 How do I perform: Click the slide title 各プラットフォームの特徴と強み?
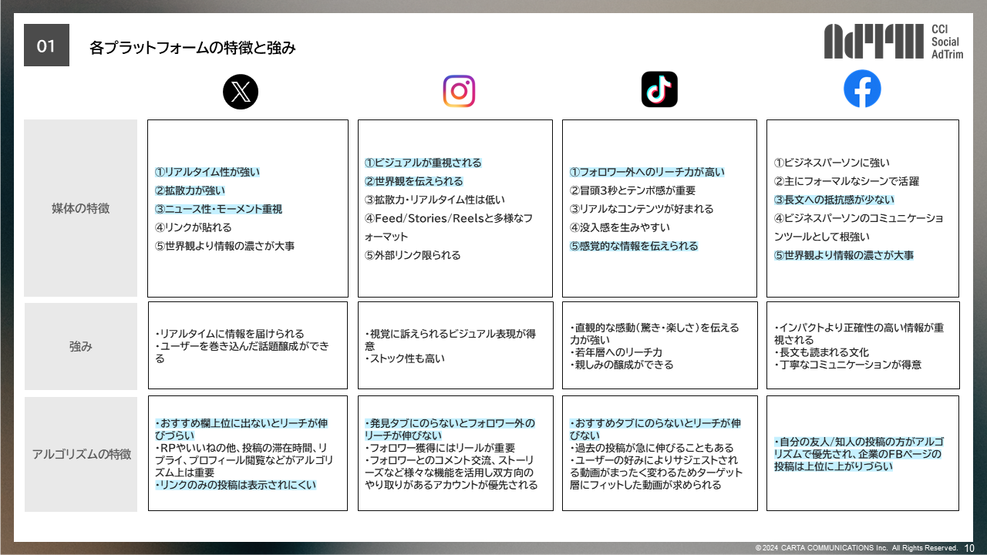[x=193, y=48]
